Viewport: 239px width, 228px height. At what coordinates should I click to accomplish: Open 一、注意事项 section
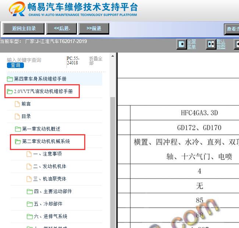click(47, 154)
